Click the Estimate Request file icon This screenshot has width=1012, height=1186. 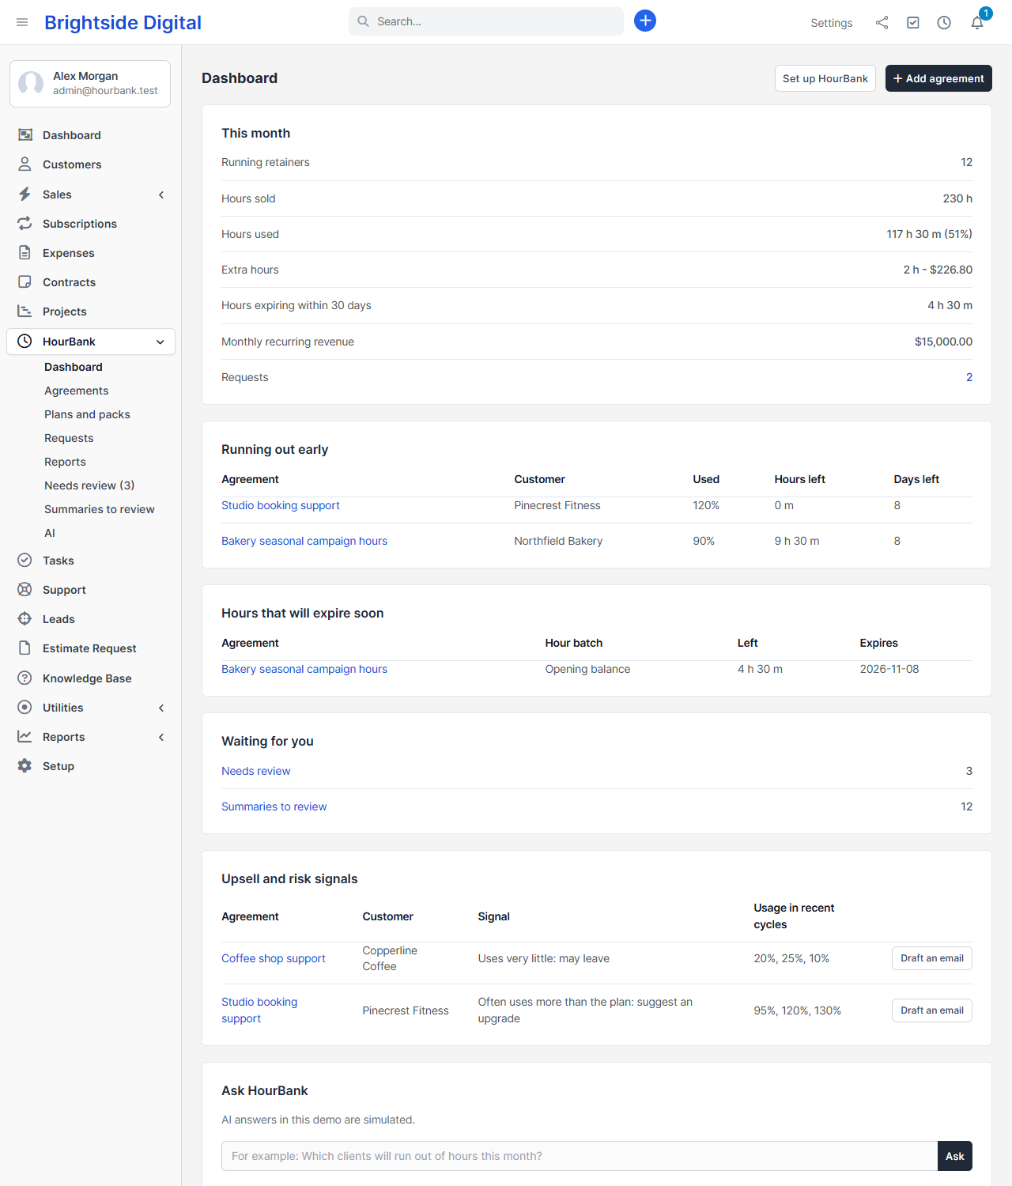[x=25, y=648]
